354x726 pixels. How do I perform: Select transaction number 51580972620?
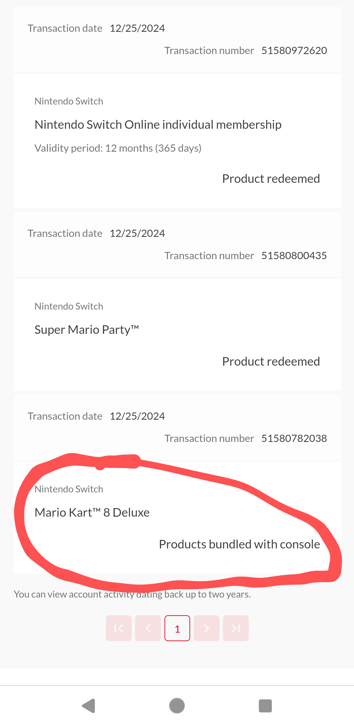point(294,50)
